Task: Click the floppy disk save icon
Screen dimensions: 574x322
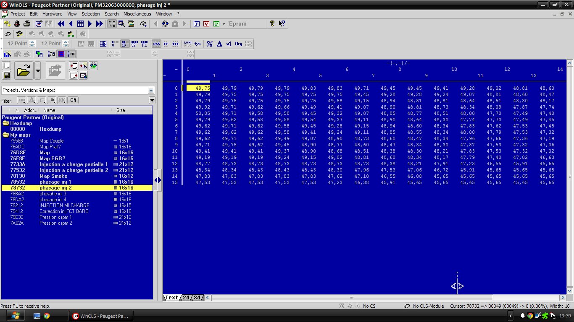Action: [x=6, y=75]
